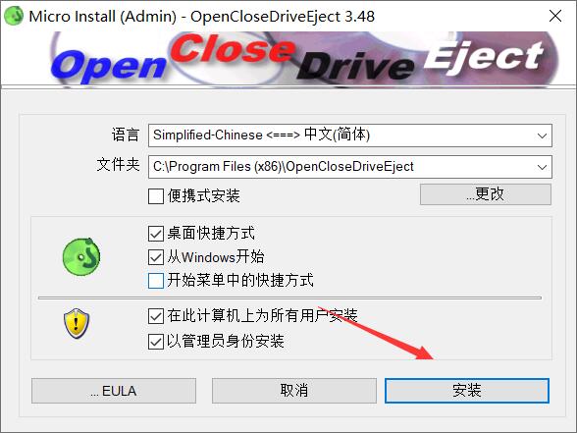Click the 文件夹 folder label
The height and width of the screenshot is (433, 577).
(119, 165)
